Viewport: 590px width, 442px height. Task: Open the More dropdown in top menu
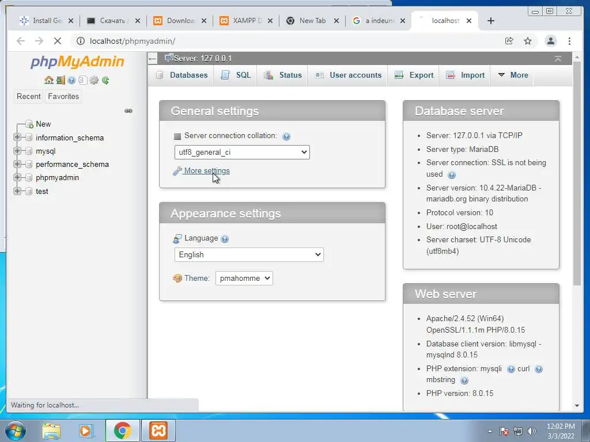513,75
